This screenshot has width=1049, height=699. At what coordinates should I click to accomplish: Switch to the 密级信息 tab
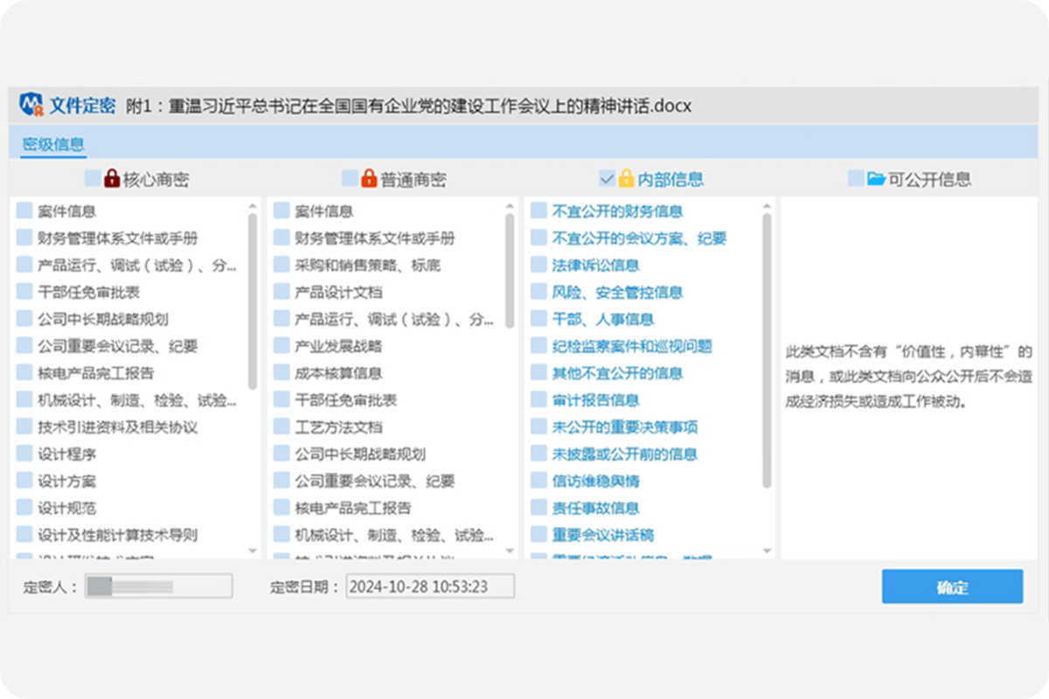pos(53,145)
